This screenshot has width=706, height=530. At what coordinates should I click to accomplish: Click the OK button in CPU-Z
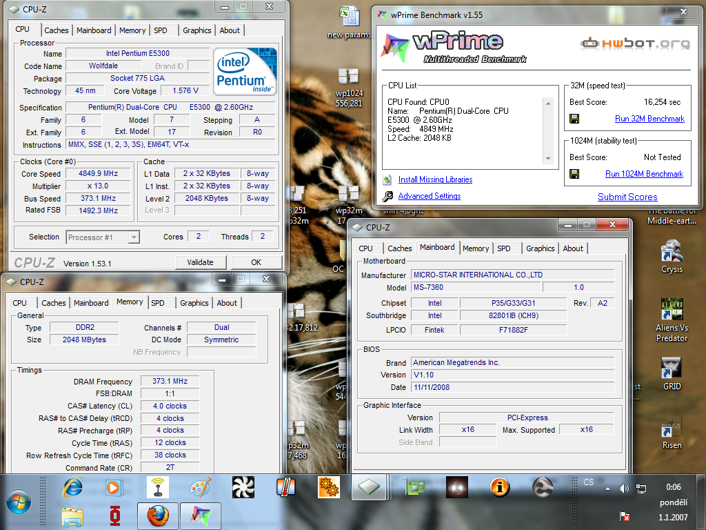point(256,262)
